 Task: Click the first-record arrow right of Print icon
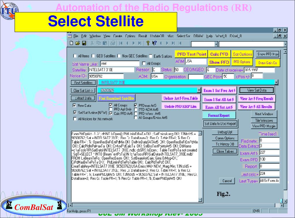pyautogui.click(x=121, y=43)
